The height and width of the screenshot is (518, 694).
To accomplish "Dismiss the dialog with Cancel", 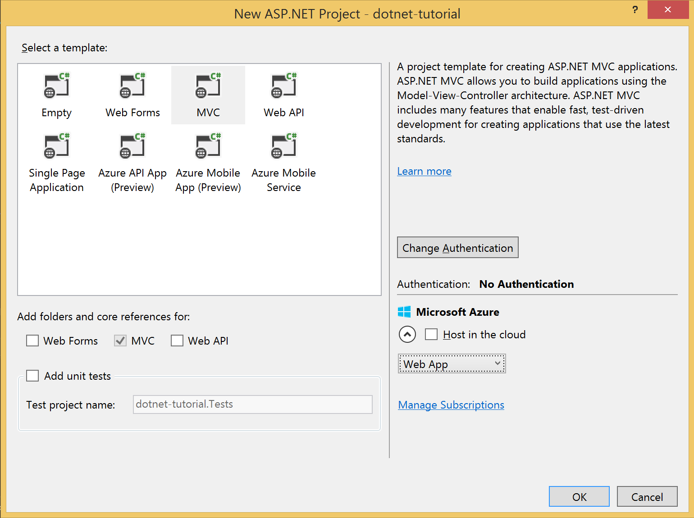I will click(647, 496).
